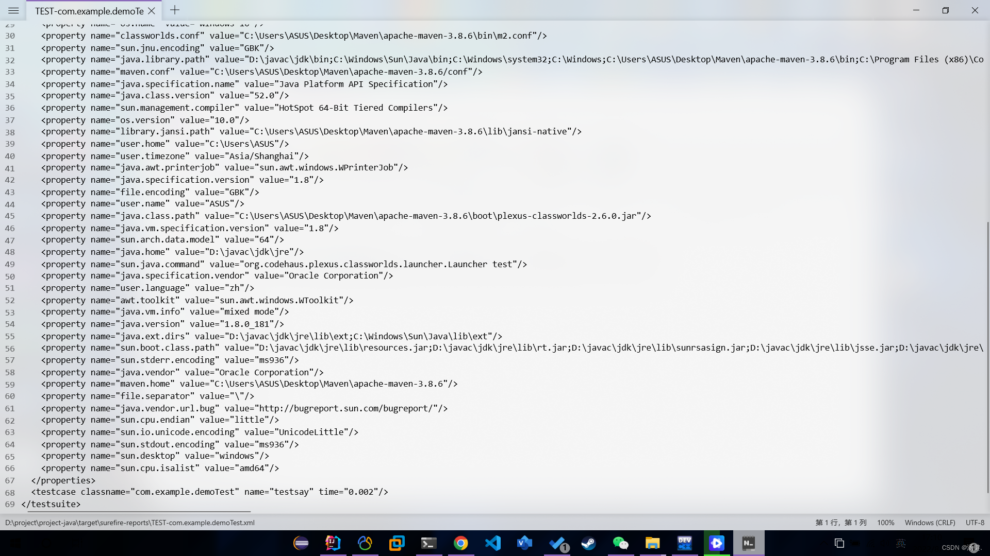Click the java.awt.printerjob property line
Image resolution: width=990 pixels, height=556 pixels.
click(x=224, y=168)
